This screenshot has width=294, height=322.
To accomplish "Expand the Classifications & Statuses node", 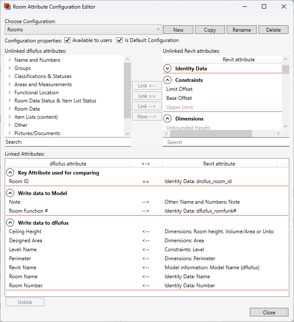I will pos(10,76).
